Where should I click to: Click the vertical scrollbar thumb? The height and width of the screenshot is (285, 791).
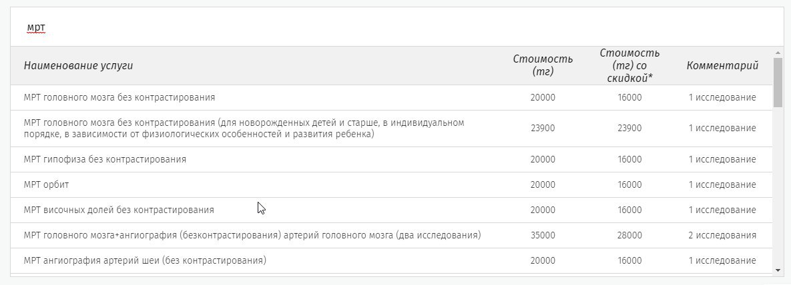coord(778,83)
